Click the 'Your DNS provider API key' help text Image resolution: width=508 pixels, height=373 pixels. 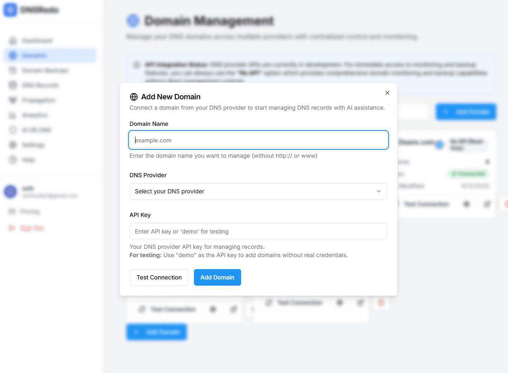[197, 247]
